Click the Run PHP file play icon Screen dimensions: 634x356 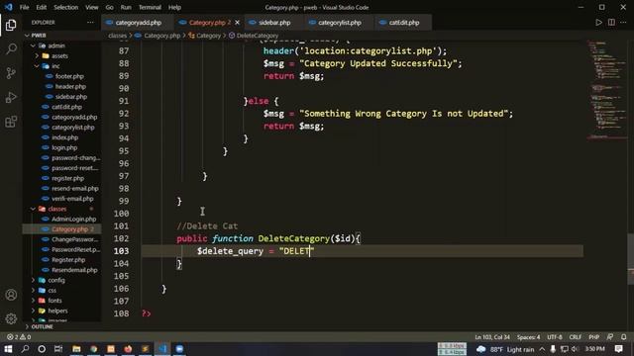(598, 23)
